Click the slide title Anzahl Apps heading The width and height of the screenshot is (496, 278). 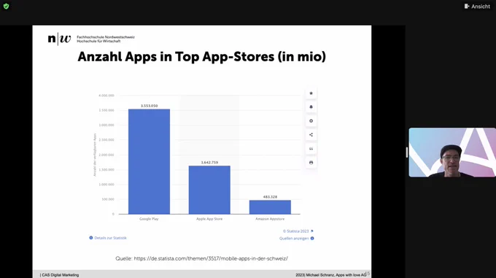(201, 57)
